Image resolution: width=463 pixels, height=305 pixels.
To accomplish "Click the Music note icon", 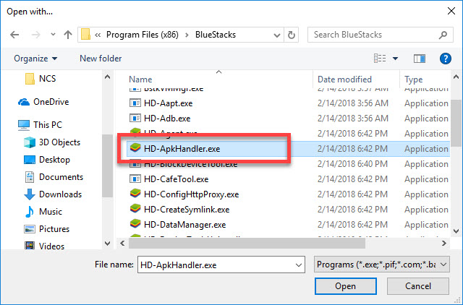I will tap(30, 212).
